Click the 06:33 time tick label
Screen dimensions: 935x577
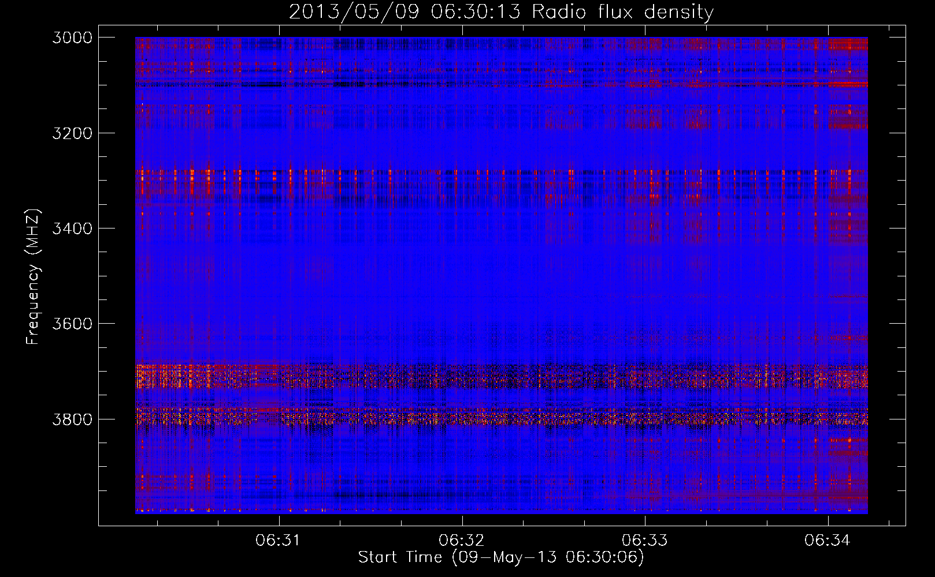tap(644, 541)
